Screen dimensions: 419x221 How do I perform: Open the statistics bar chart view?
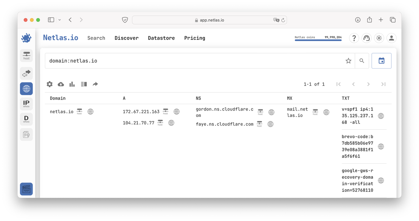click(x=72, y=84)
